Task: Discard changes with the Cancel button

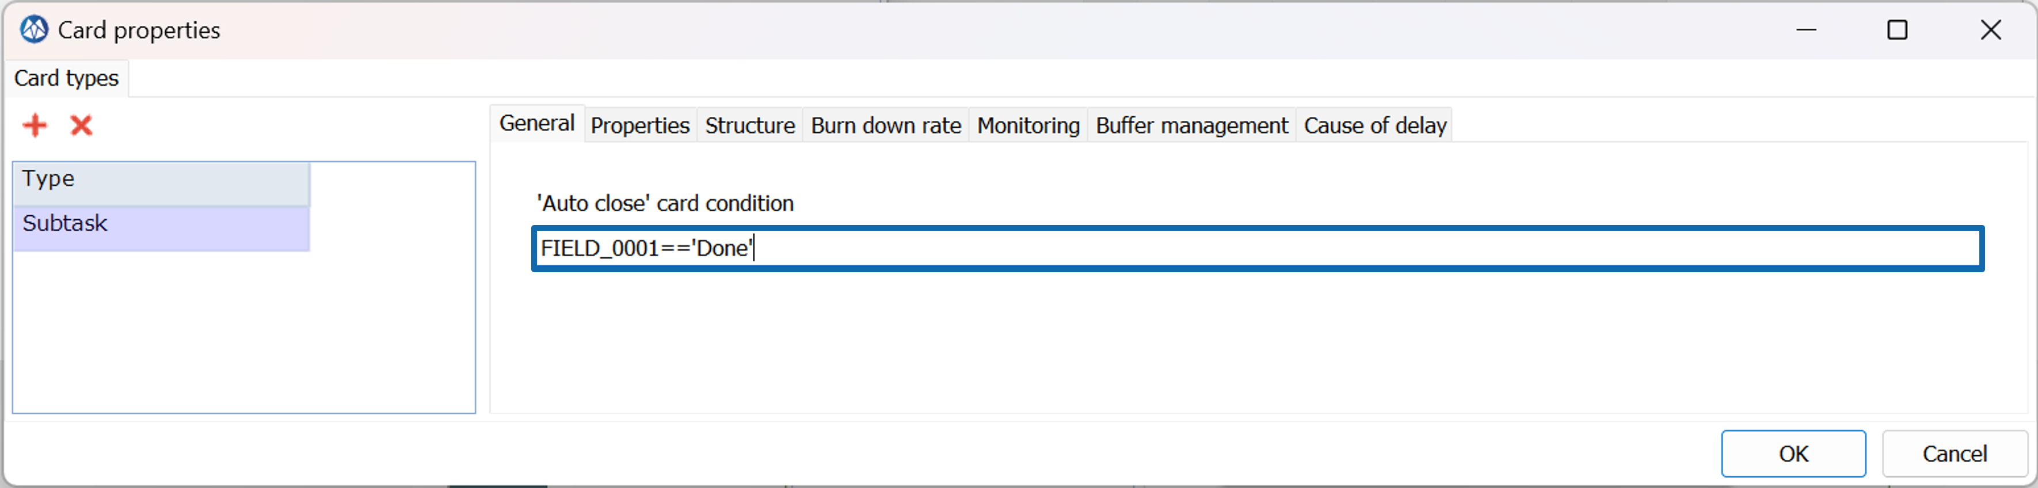Action: pos(1954,453)
